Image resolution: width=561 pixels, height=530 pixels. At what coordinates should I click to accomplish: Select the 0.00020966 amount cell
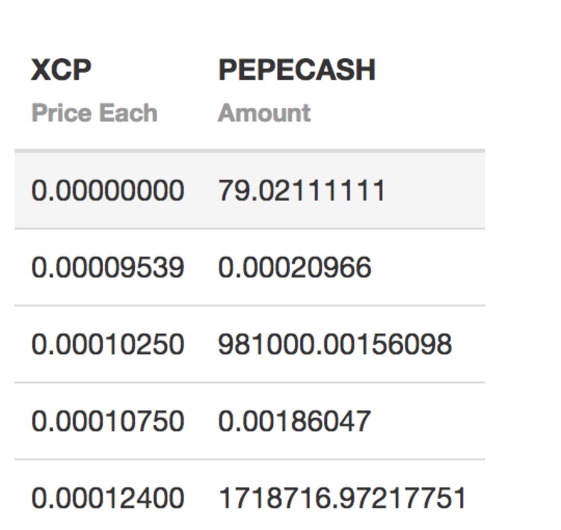point(295,267)
